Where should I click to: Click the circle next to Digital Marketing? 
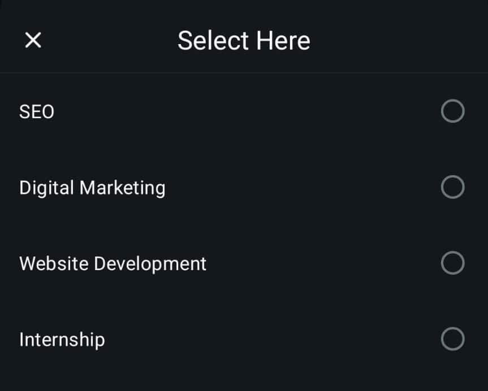(x=452, y=187)
